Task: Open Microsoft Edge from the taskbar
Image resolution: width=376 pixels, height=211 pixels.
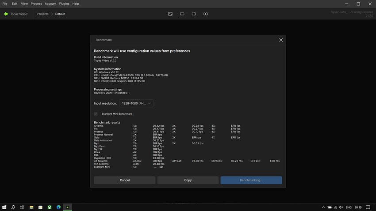Action: (x=58, y=207)
